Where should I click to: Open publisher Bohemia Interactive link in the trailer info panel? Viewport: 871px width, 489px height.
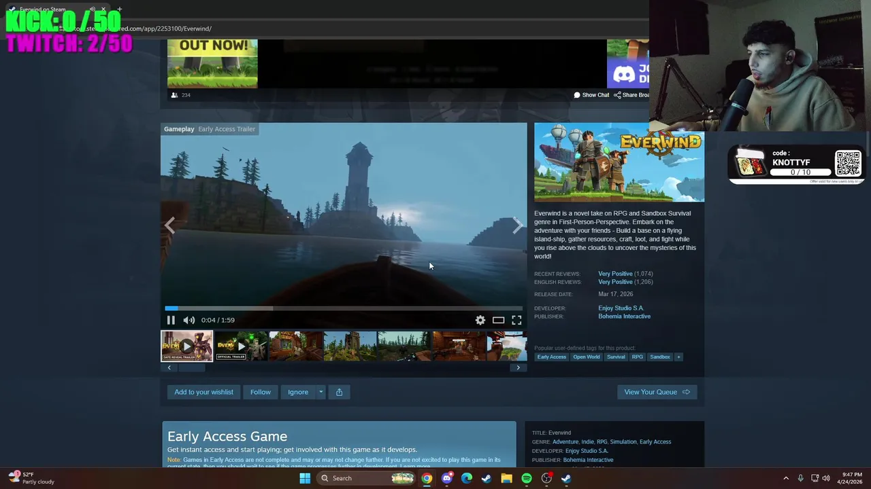coord(624,316)
